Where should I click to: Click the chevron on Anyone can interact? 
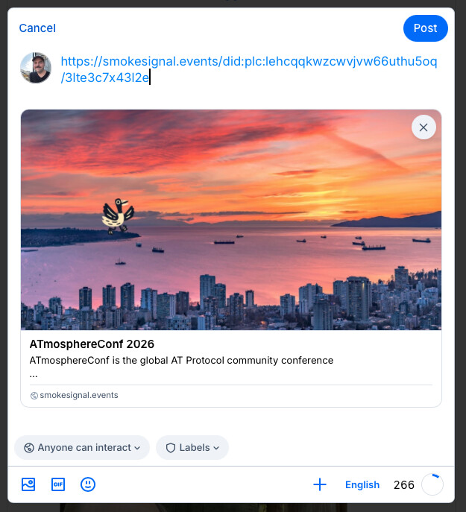coord(137,448)
